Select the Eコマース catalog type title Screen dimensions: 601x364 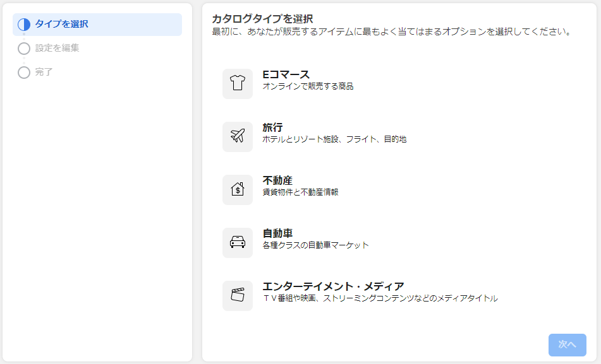[286, 75]
